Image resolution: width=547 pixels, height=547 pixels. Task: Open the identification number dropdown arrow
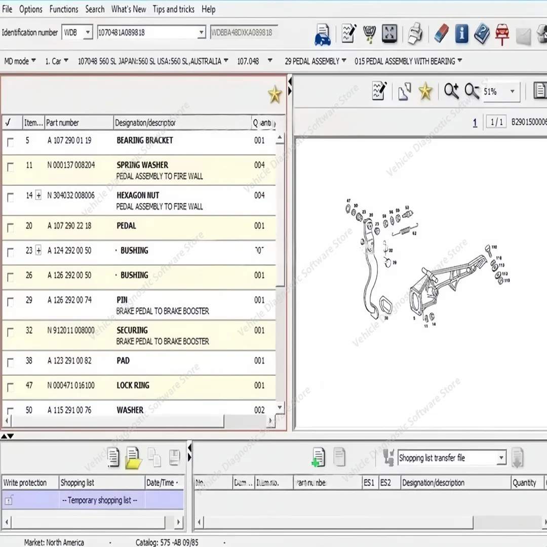coord(201,32)
